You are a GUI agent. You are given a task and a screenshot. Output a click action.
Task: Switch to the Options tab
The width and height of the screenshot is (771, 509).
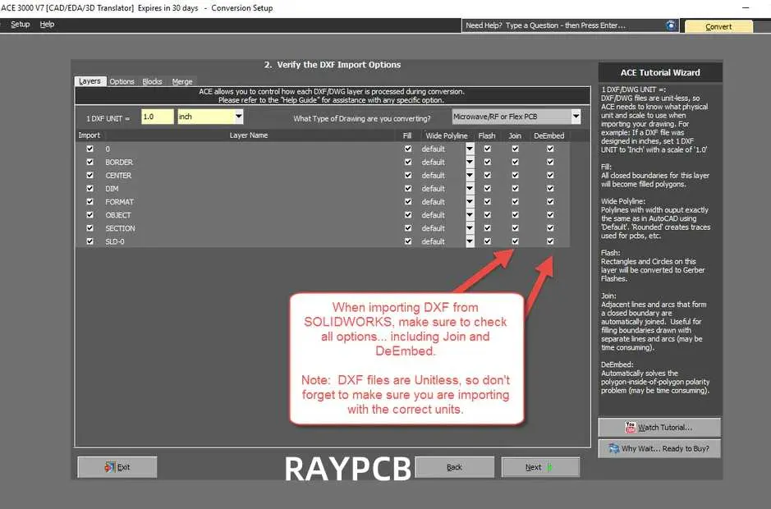pos(122,82)
